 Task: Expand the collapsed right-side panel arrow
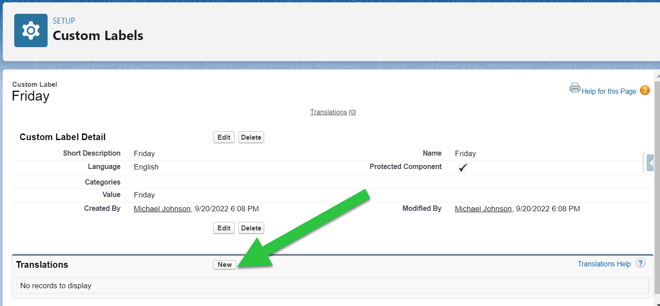[x=650, y=163]
